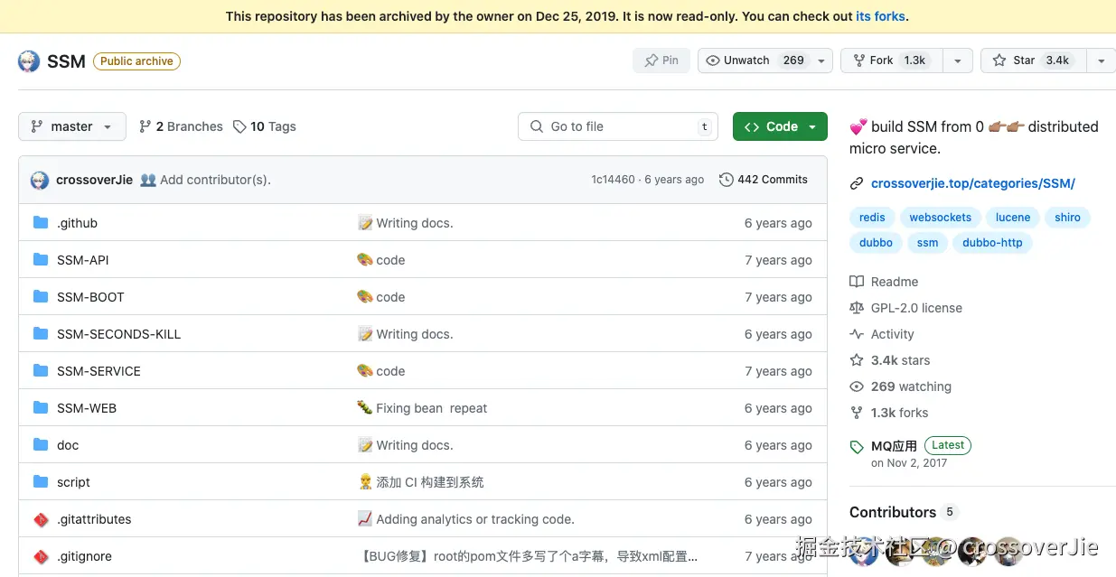The width and height of the screenshot is (1116, 577).
Task: Click the tag icon beside 10 Tags
Action: point(239,126)
